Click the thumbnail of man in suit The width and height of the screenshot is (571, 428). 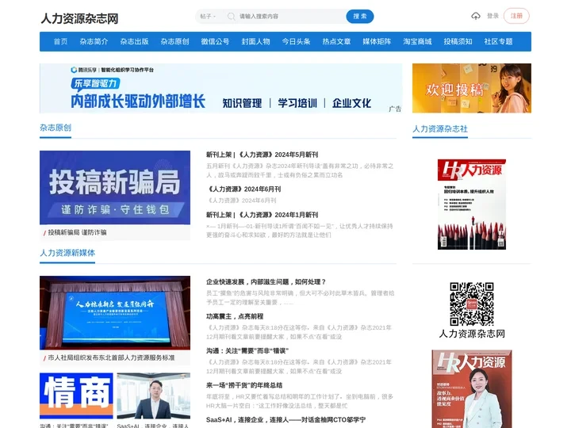[153, 396]
